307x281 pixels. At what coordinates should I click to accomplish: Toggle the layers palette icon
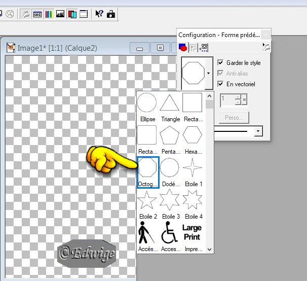[72, 14]
